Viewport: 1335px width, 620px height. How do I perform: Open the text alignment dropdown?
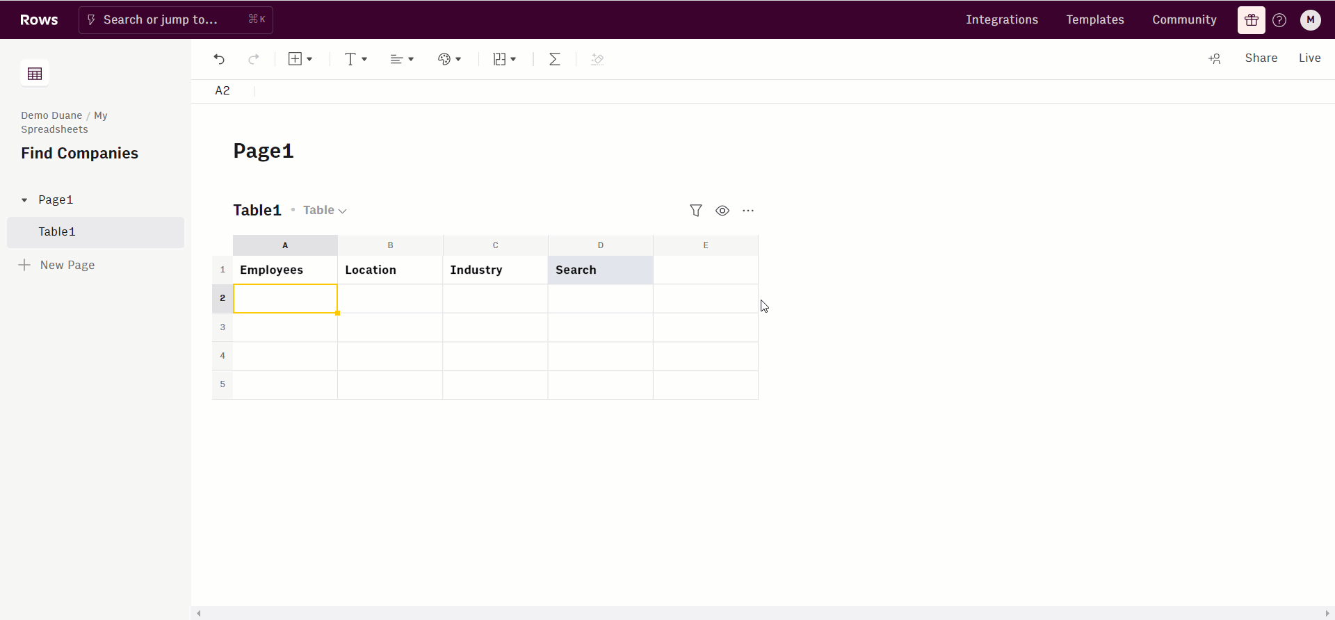point(402,59)
